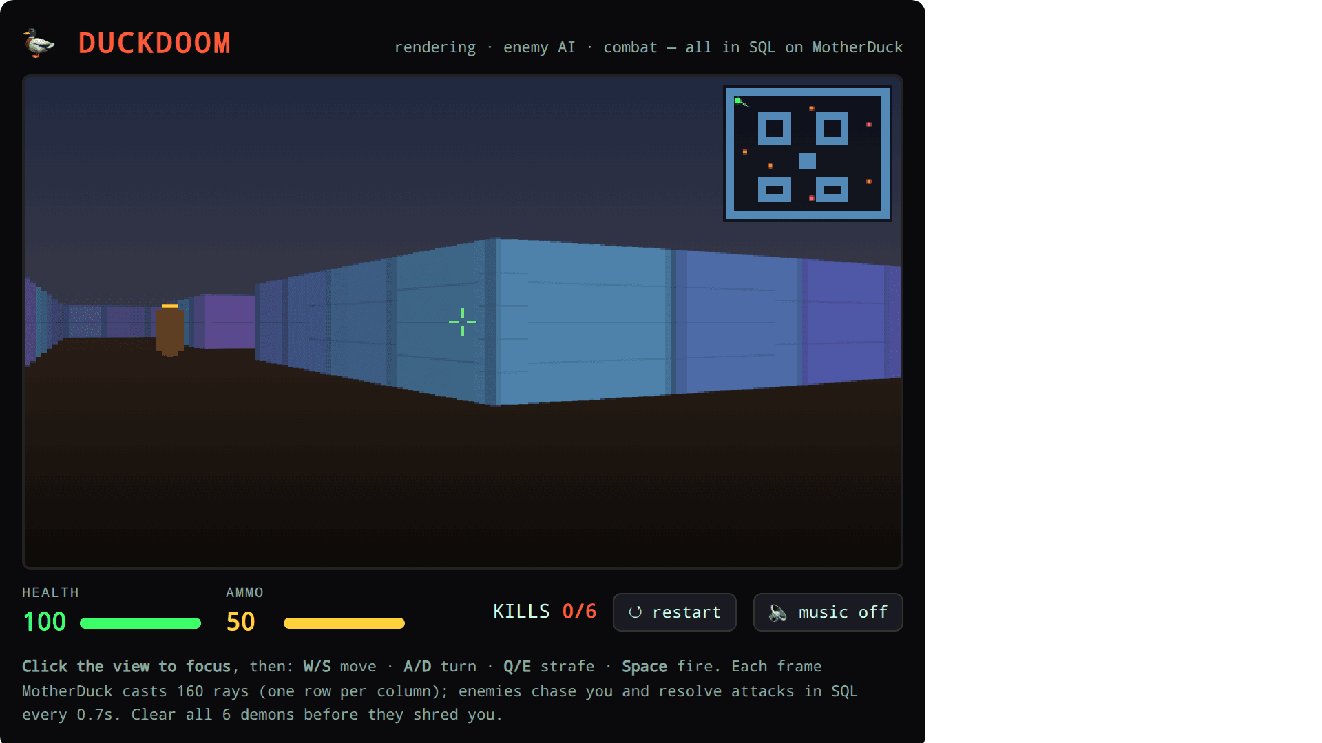Click the HEALTH label
The width and height of the screenshot is (1322, 743).
51,592
